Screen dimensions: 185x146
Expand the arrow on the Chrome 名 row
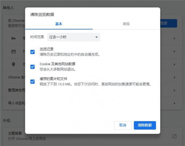pos(174,77)
